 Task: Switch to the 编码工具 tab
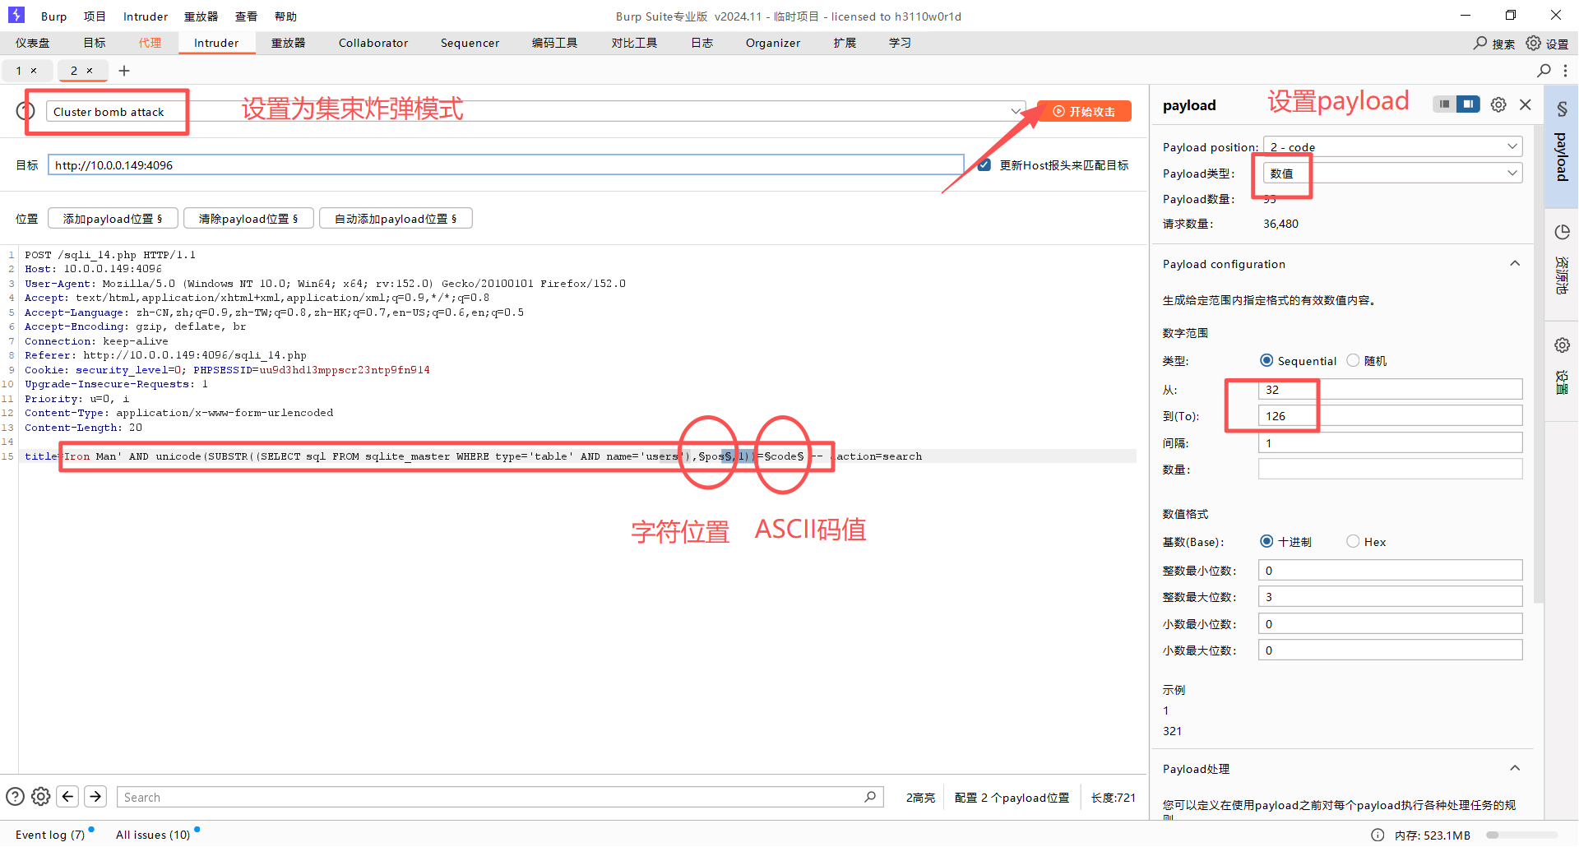point(554,43)
